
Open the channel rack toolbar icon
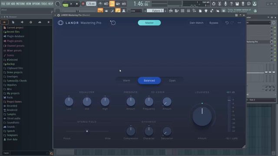(182, 11)
